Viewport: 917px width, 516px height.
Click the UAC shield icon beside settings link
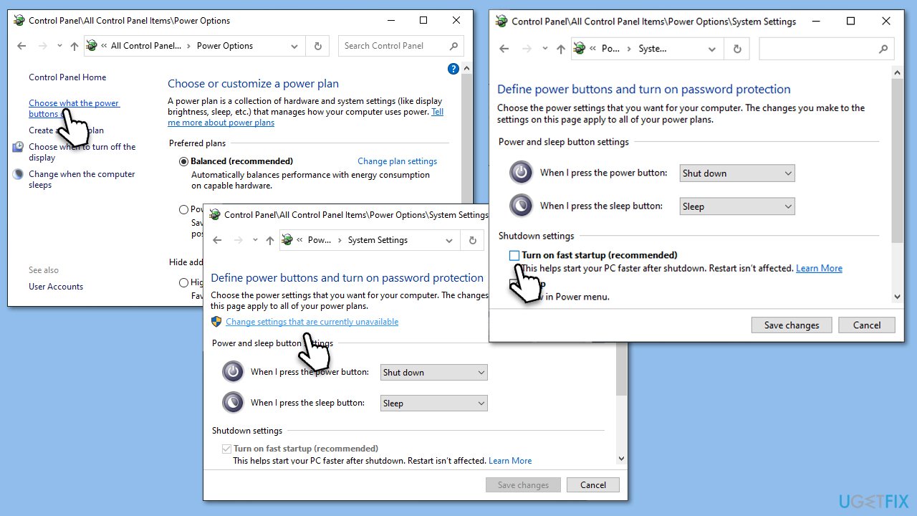tap(217, 322)
